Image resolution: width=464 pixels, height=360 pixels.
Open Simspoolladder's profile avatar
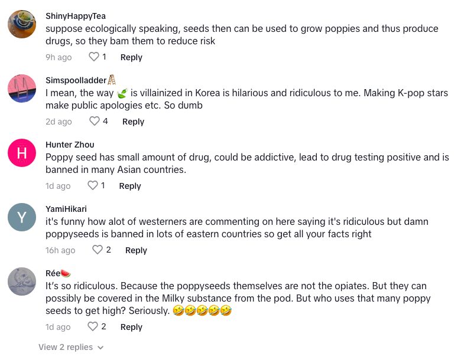pos(22,89)
